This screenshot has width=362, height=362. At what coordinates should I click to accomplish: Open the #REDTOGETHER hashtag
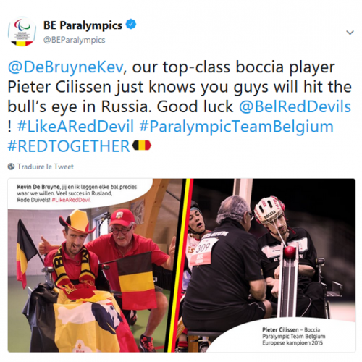click(x=69, y=146)
